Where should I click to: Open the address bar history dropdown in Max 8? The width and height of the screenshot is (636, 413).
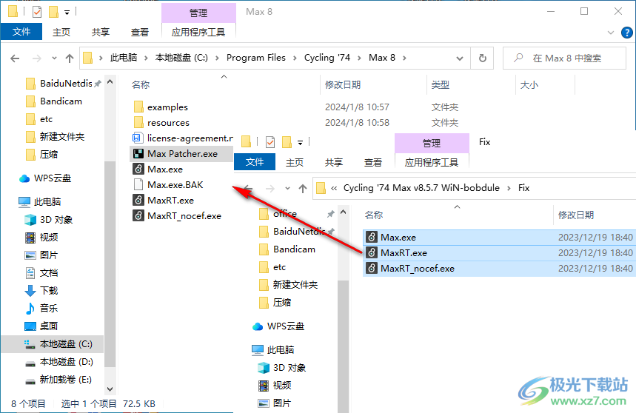coord(462,58)
